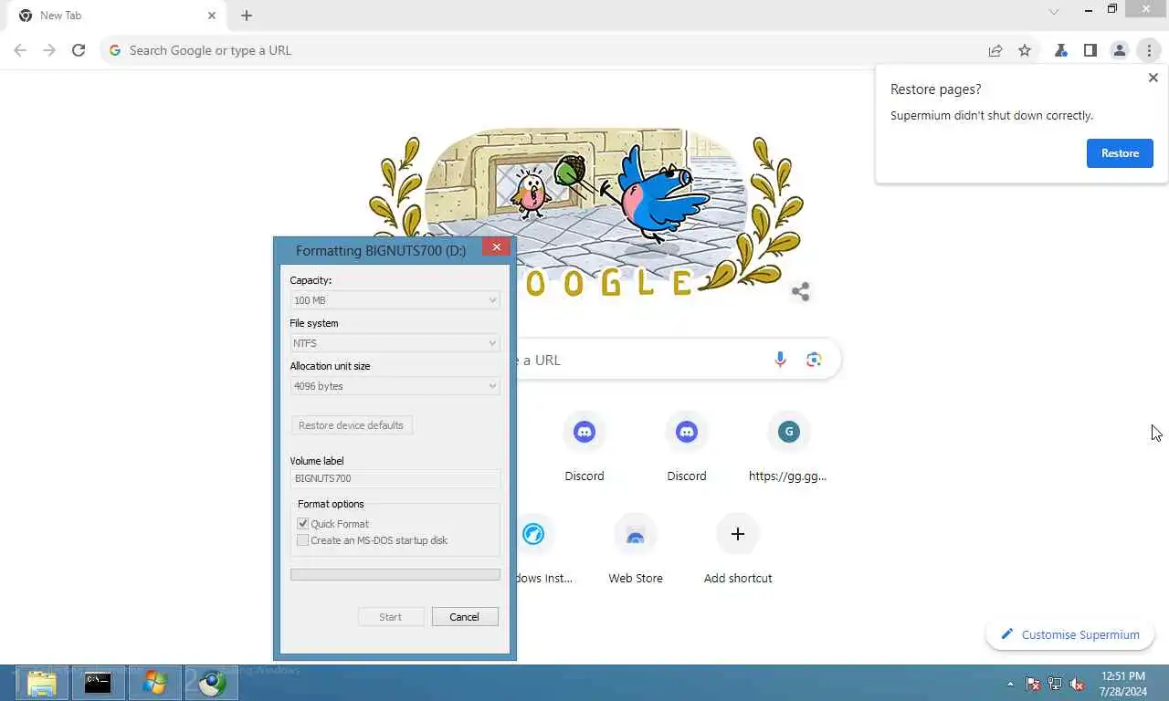Expand the File system dropdown
The height and width of the screenshot is (701, 1169).
pos(395,343)
